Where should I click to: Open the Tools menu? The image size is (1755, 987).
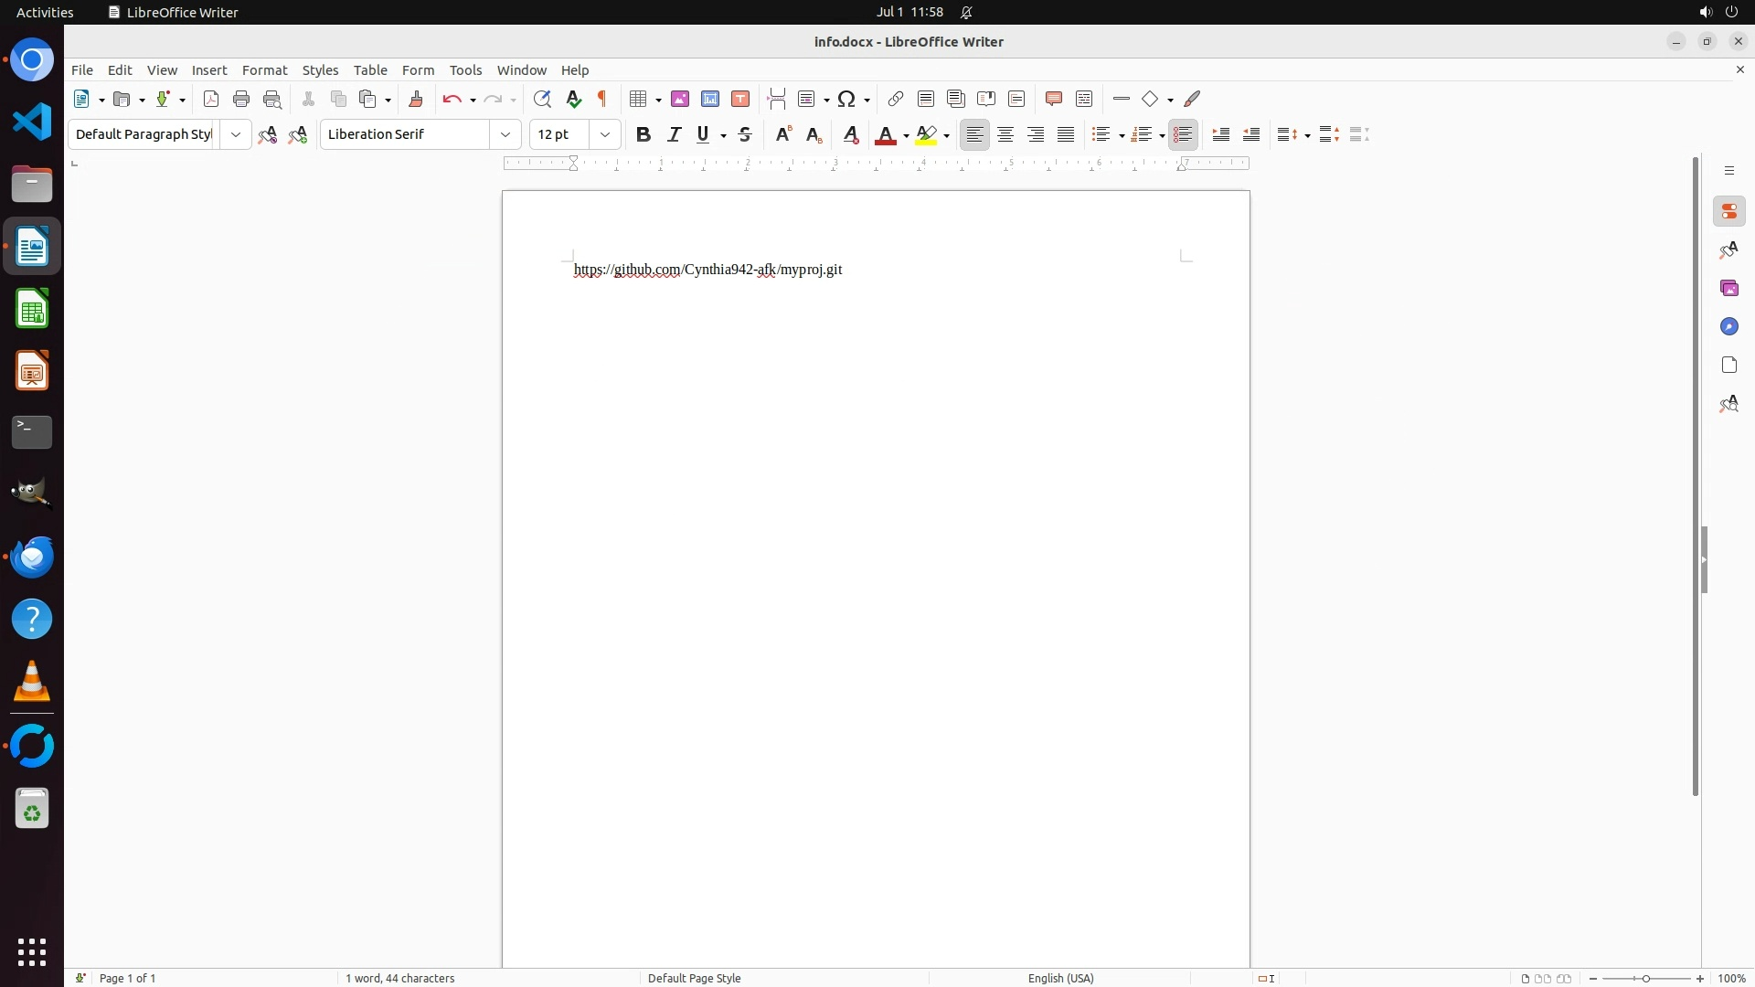tap(465, 70)
